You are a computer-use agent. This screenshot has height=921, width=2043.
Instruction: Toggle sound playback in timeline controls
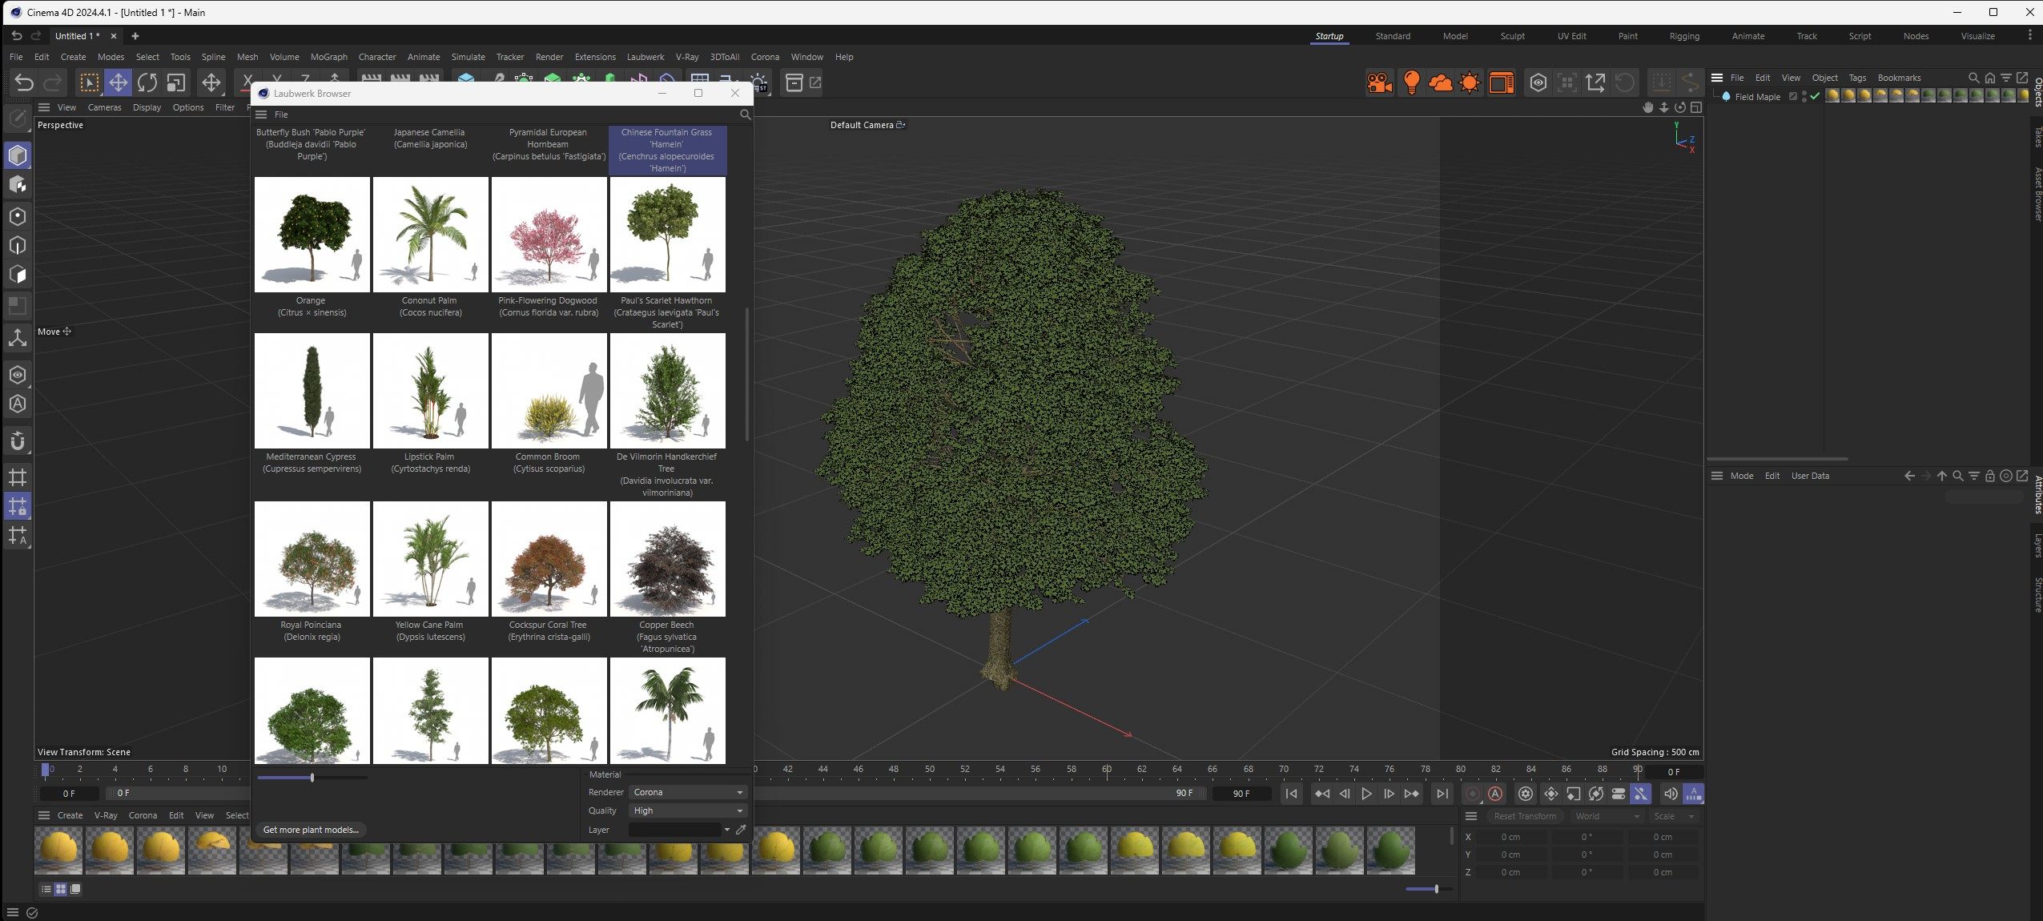click(1670, 794)
